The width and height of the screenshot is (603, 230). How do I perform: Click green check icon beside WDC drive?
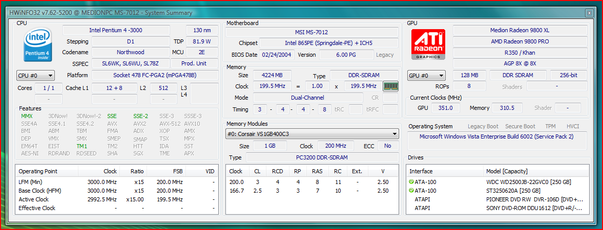(411, 182)
